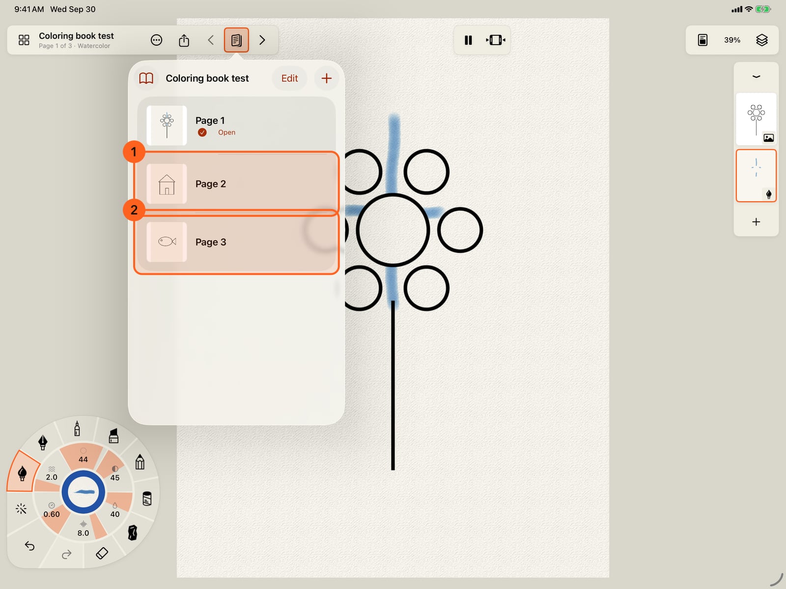Pause the recording playback
Screen dimensions: 786x589
point(468,40)
